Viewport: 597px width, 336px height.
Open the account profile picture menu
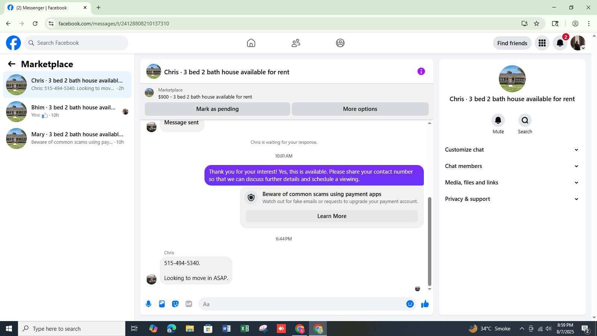(578, 43)
